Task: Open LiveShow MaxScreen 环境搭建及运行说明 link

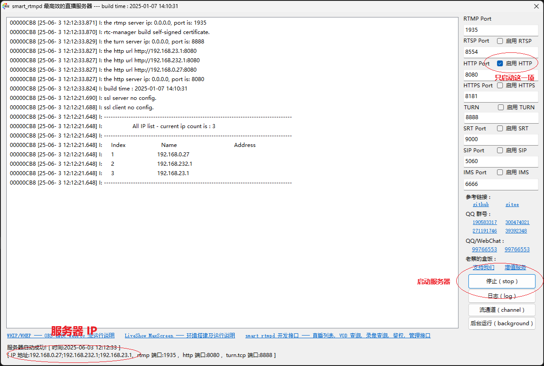Action: click(x=180, y=336)
